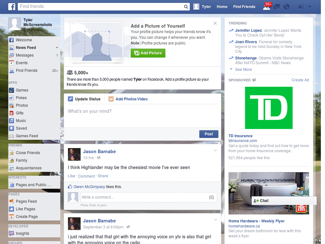
Task: Open Jason Barnabe's avatar on 10 hrs post
Action: click(74, 154)
